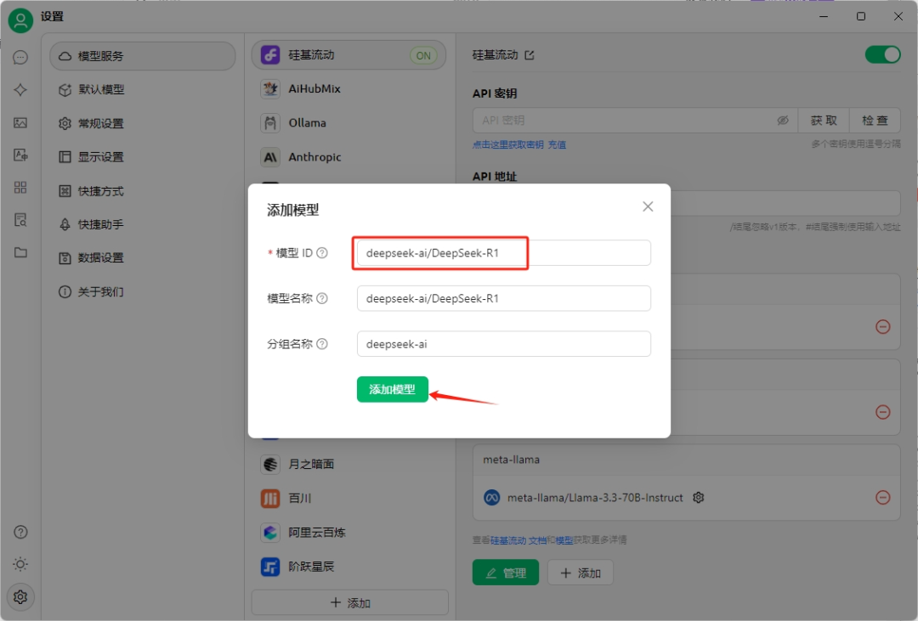918x621 pixels.
Task: Click the meta-llama group header
Action: point(686,460)
